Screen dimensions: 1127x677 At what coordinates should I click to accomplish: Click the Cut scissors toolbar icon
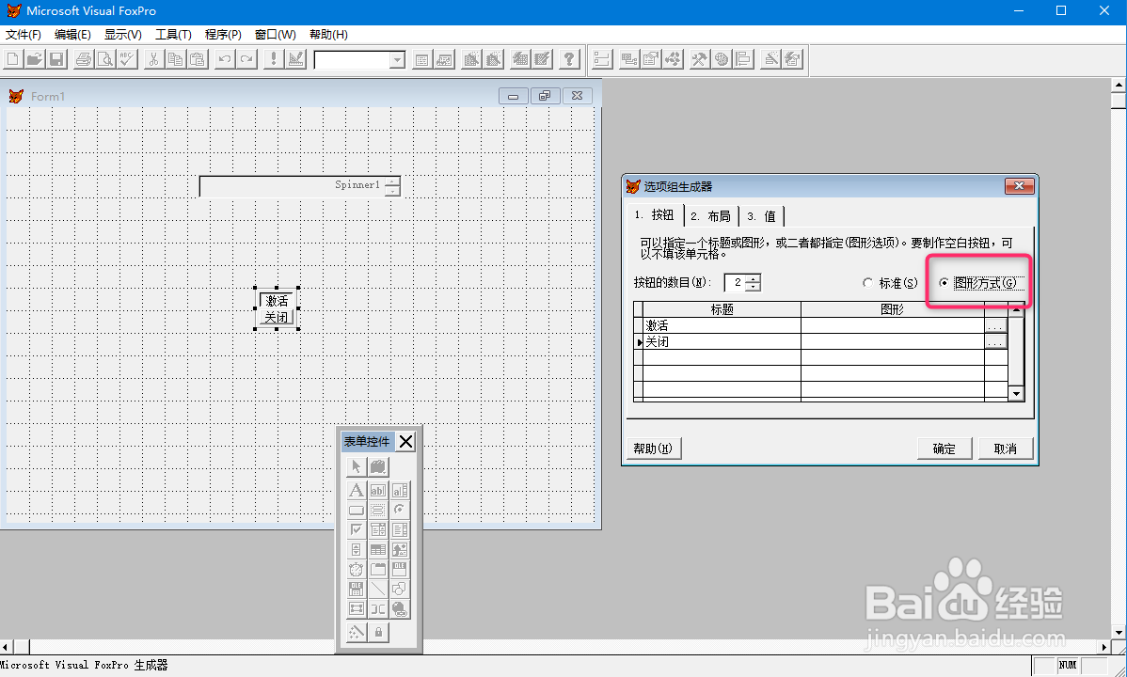[153, 59]
